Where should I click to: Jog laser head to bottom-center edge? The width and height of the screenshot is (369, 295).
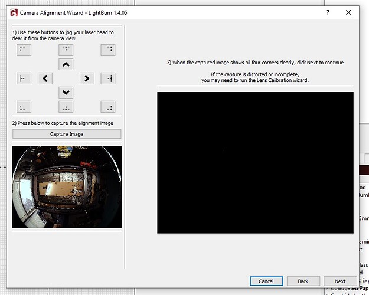click(66, 107)
